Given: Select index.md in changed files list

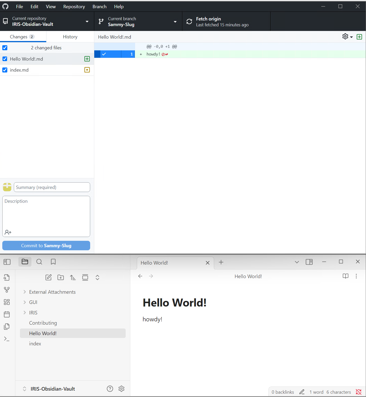Looking at the screenshot, I should (47, 70).
